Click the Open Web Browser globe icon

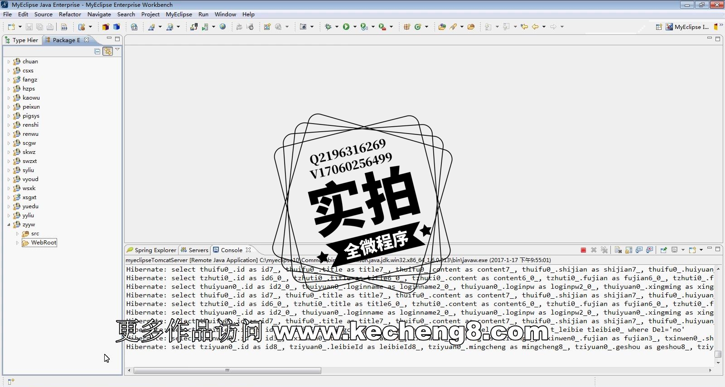pos(222,27)
